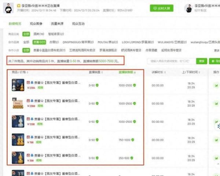Open the 数据概览 tab

[x=15, y=23]
